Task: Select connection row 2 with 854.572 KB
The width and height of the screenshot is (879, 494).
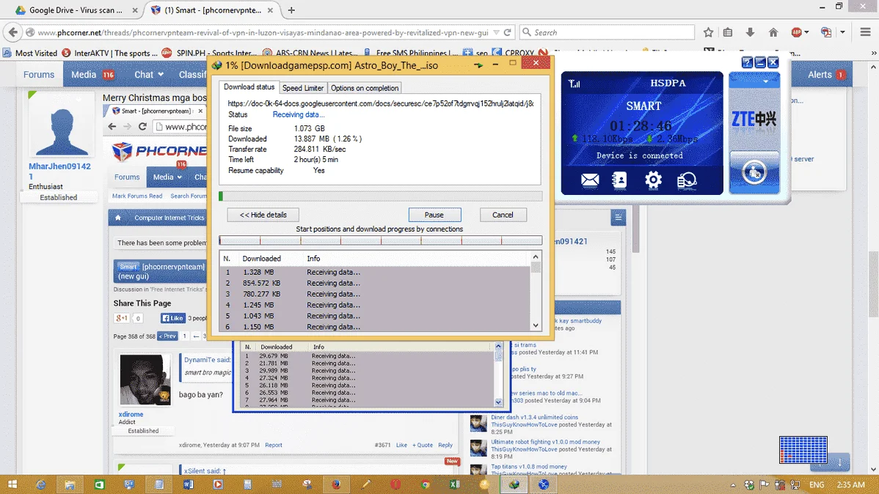Action: 374,283
